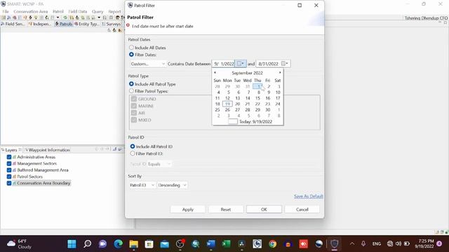This screenshot has height=252, width=449.
Task: Switch to the Patrols tab
Action: (x=64, y=24)
